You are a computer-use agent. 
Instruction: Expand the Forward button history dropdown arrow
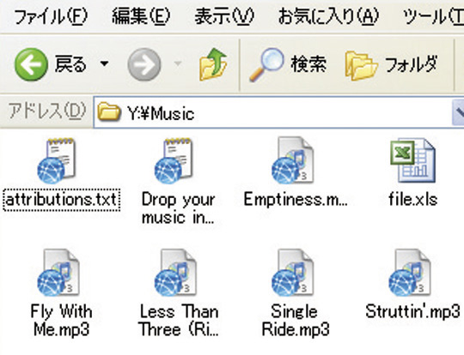tap(178, 63)
